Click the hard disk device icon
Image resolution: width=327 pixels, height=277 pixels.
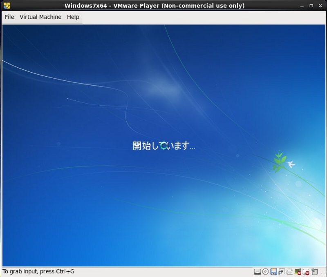tap(258, 272)
